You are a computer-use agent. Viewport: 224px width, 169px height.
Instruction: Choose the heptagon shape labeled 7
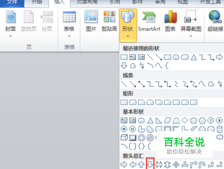click(x=211, y=120)
